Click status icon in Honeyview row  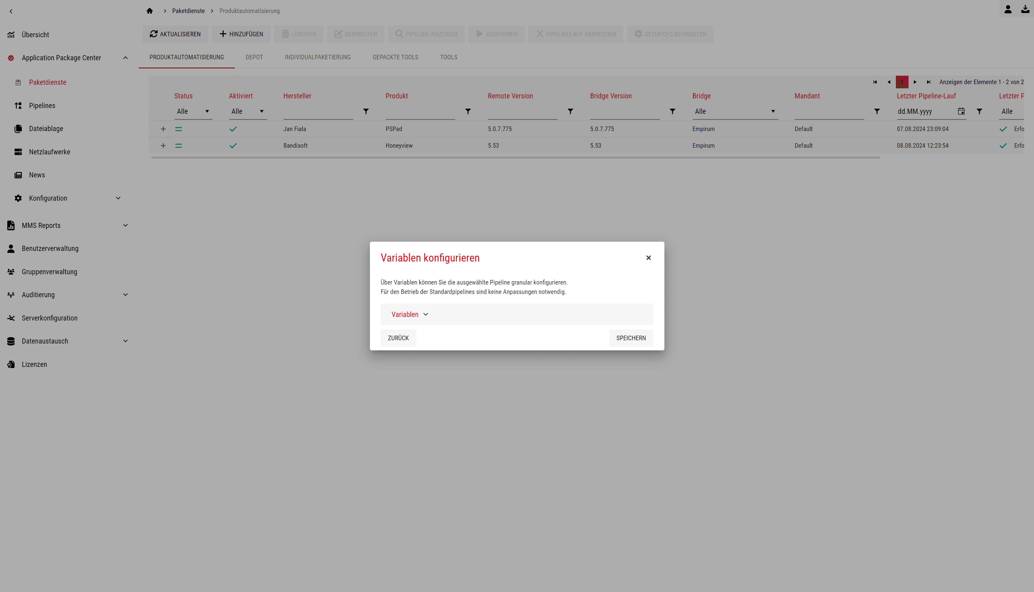(x=179, y=146)
